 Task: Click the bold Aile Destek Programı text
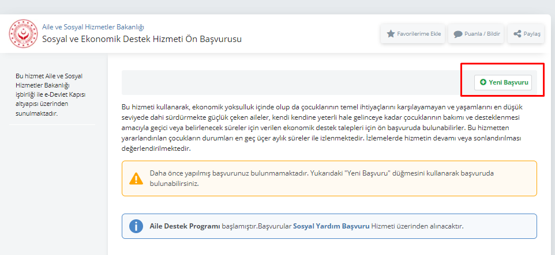(x=185, y=226)
